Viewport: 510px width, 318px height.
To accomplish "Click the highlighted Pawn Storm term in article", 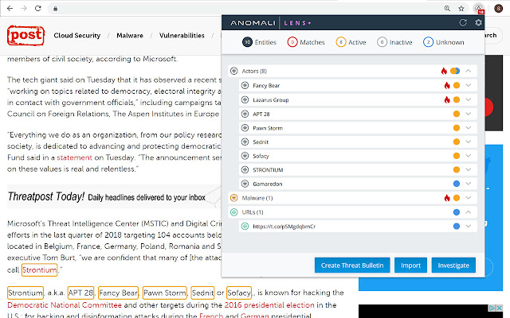I will coord(165,293).
